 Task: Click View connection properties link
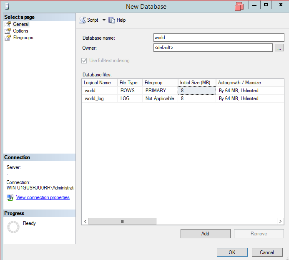(43, 197)
